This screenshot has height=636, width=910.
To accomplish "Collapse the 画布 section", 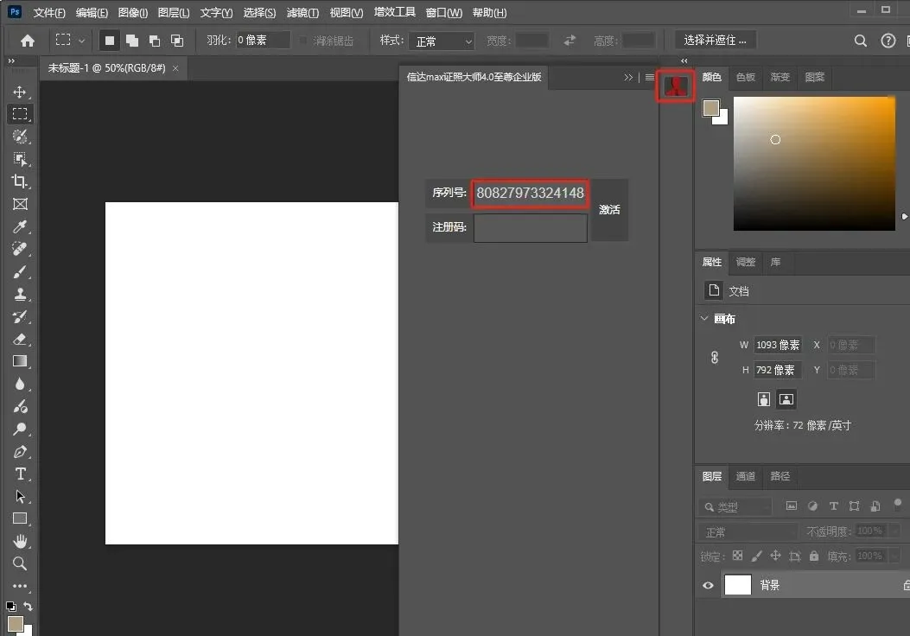I will pyautogui.click(x=704, y=319).
